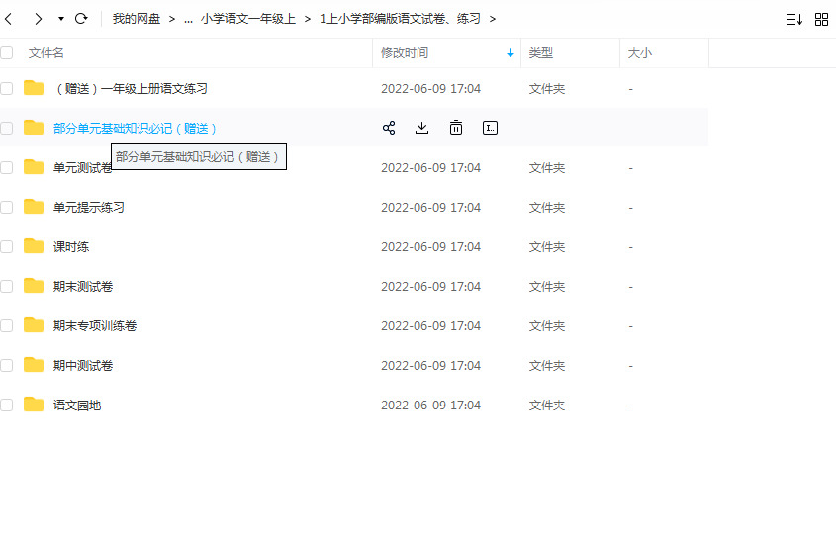This screenshot has width=836, height=541.
Task: Download the 部分单元基础知识必记 folder
Action: coord(421,128)
